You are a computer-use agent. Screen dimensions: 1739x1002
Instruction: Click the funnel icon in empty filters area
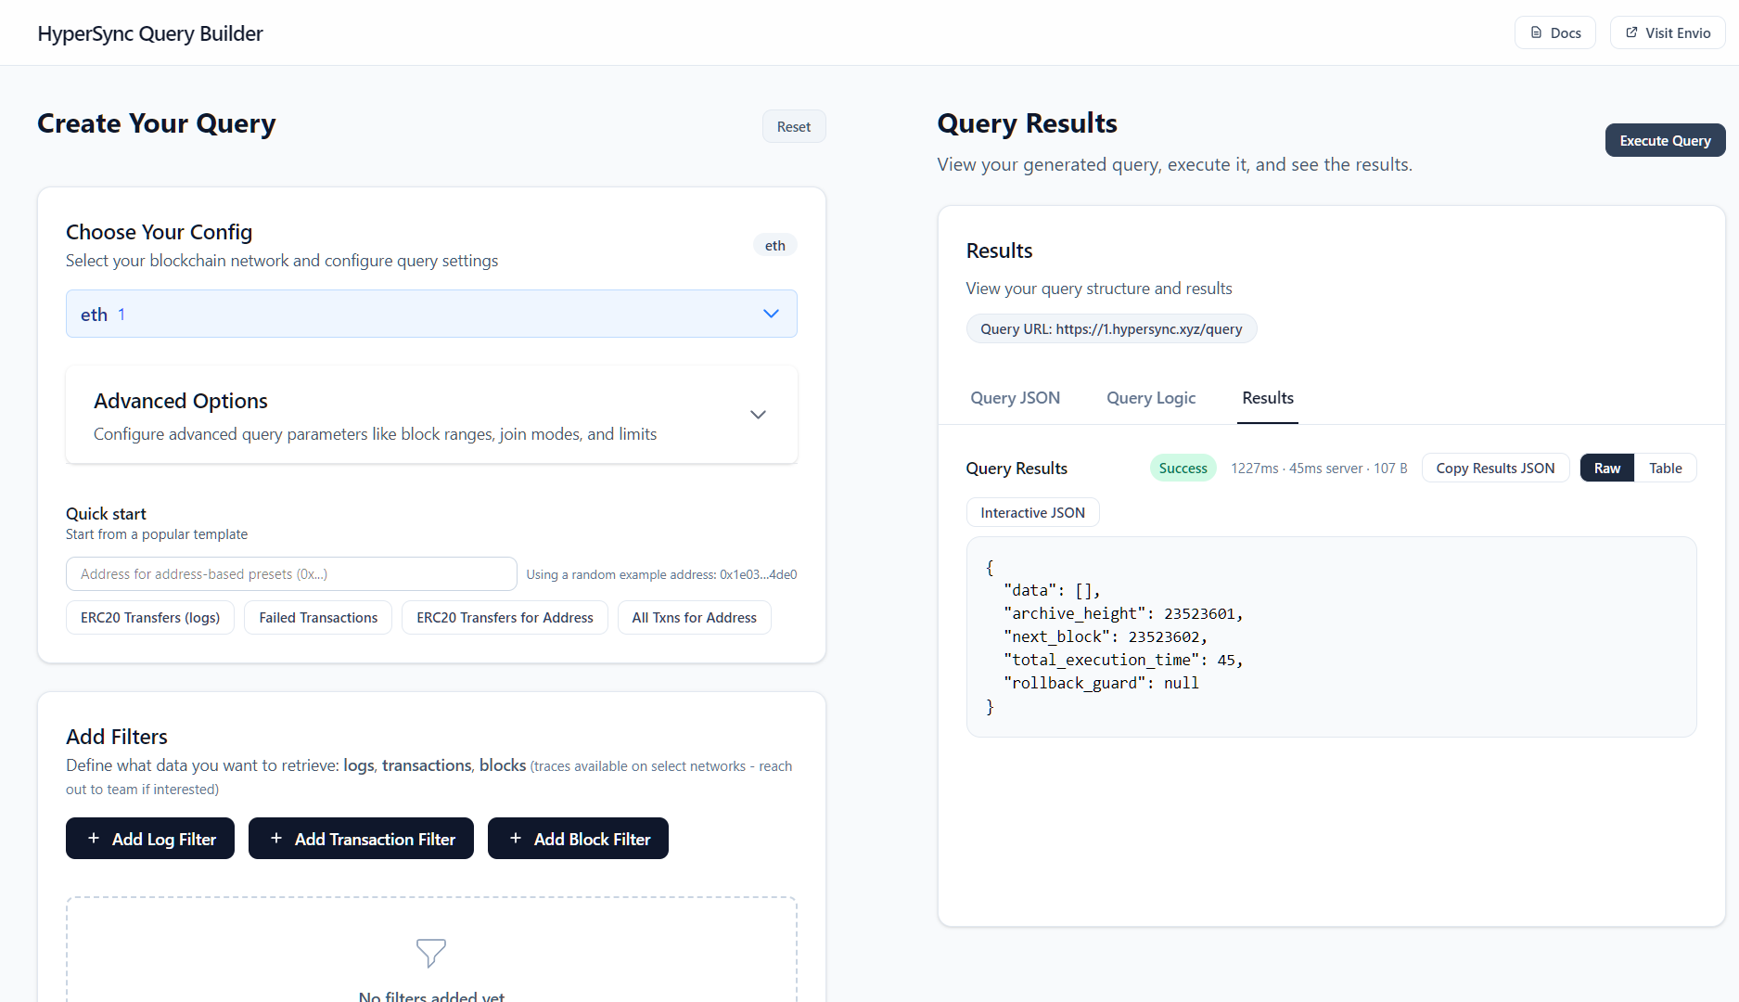[430, 954]
